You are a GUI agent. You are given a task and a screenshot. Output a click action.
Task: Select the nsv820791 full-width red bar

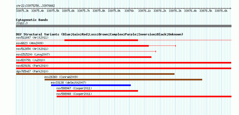click(x=124, y=63)
